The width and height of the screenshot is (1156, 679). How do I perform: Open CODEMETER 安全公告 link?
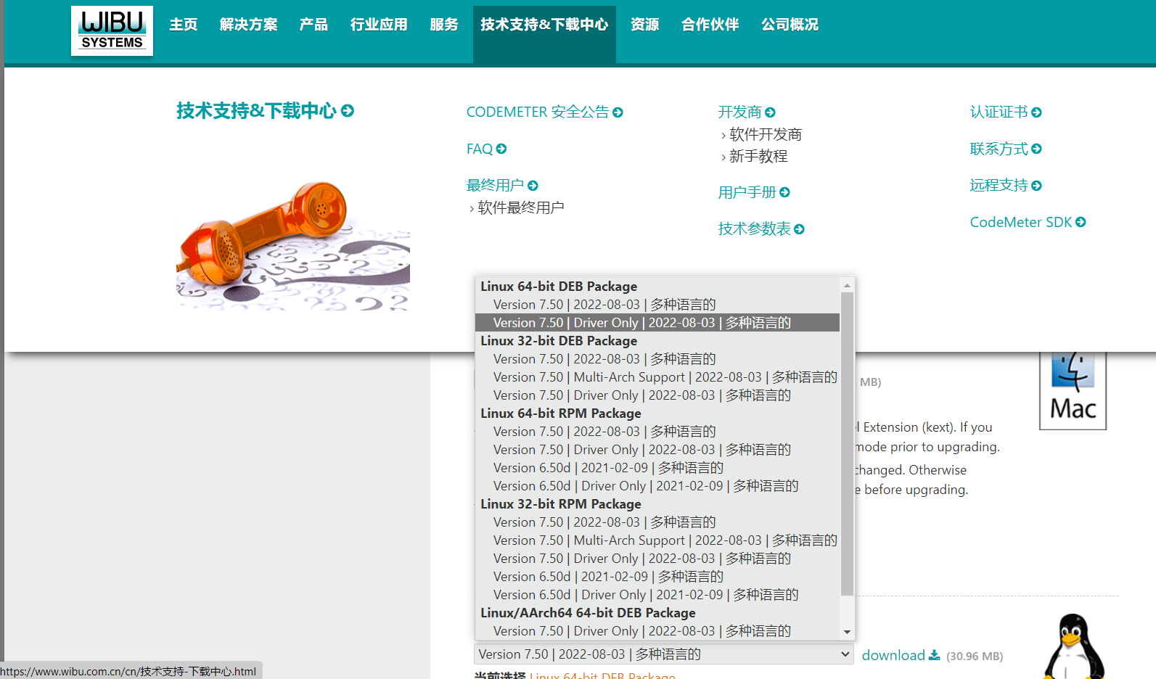pyautogui.click(x=538, y=112)
